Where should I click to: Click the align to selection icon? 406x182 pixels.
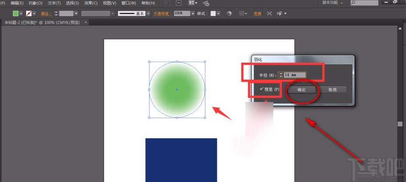(243, 14)
